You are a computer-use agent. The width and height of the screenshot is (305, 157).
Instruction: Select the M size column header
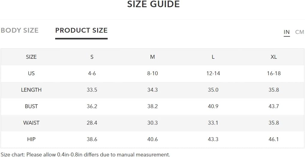tap(152, 57)
